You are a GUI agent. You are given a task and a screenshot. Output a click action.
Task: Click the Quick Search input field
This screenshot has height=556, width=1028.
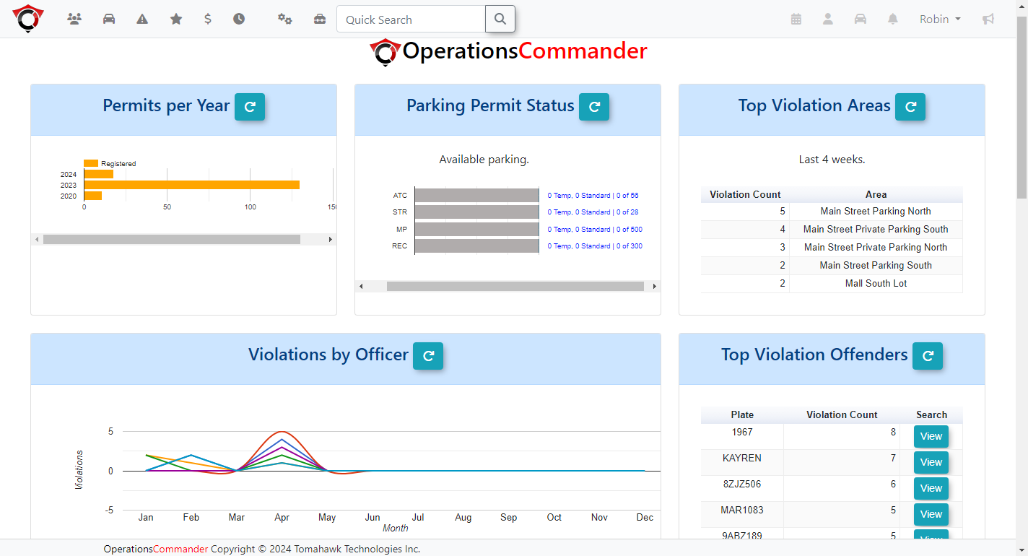[411, 19]
